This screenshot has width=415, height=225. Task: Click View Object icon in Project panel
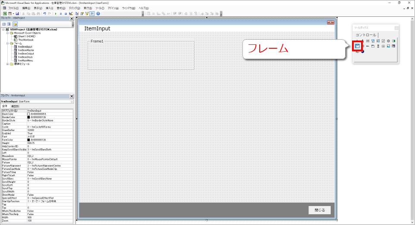coord(9,24)
